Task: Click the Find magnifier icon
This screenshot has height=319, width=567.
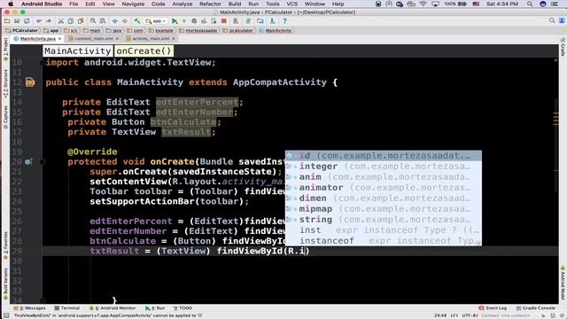Action: (x=93, y=21)
